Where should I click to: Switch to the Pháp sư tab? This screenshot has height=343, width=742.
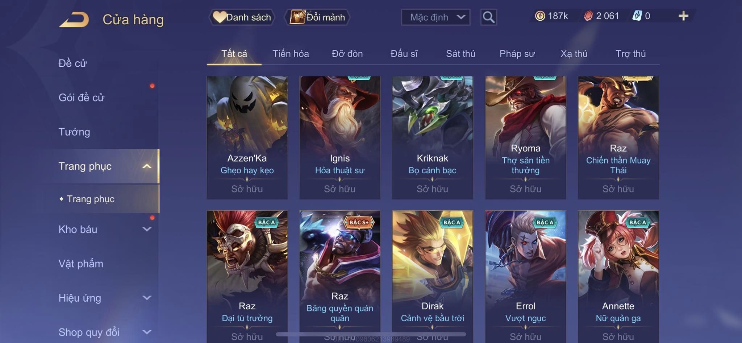tap(517, 54)
